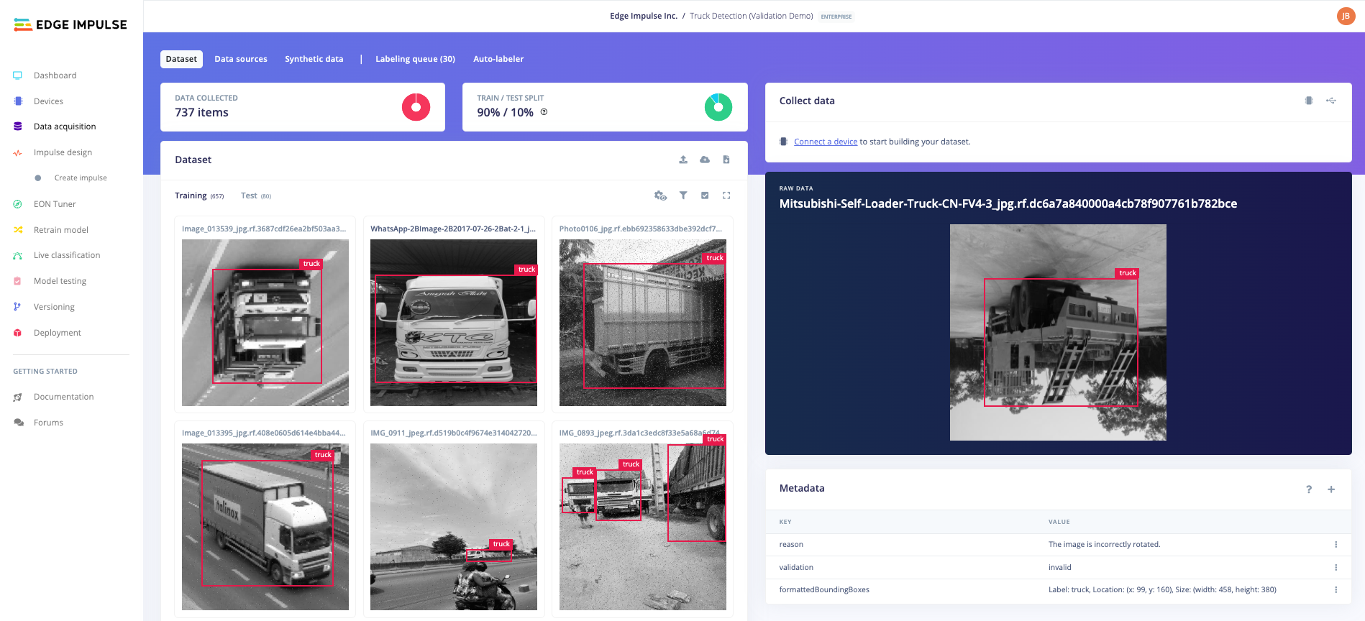Click the train/test split donut chart
Viewport: 1365px width, 621px height.
click(x=718, y=107)
